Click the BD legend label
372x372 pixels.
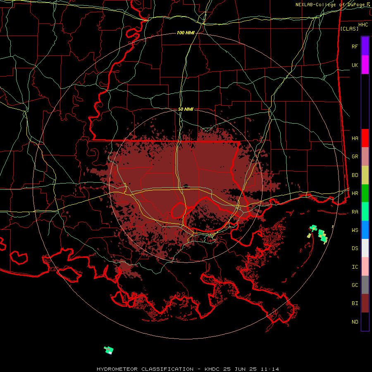coord(355,175)
